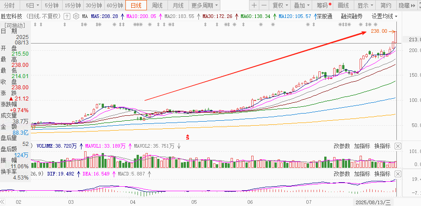Expand the 设置均线 dropdown
Image resolution: width=421 pixels, height=206 pixels.
point(385,16)
